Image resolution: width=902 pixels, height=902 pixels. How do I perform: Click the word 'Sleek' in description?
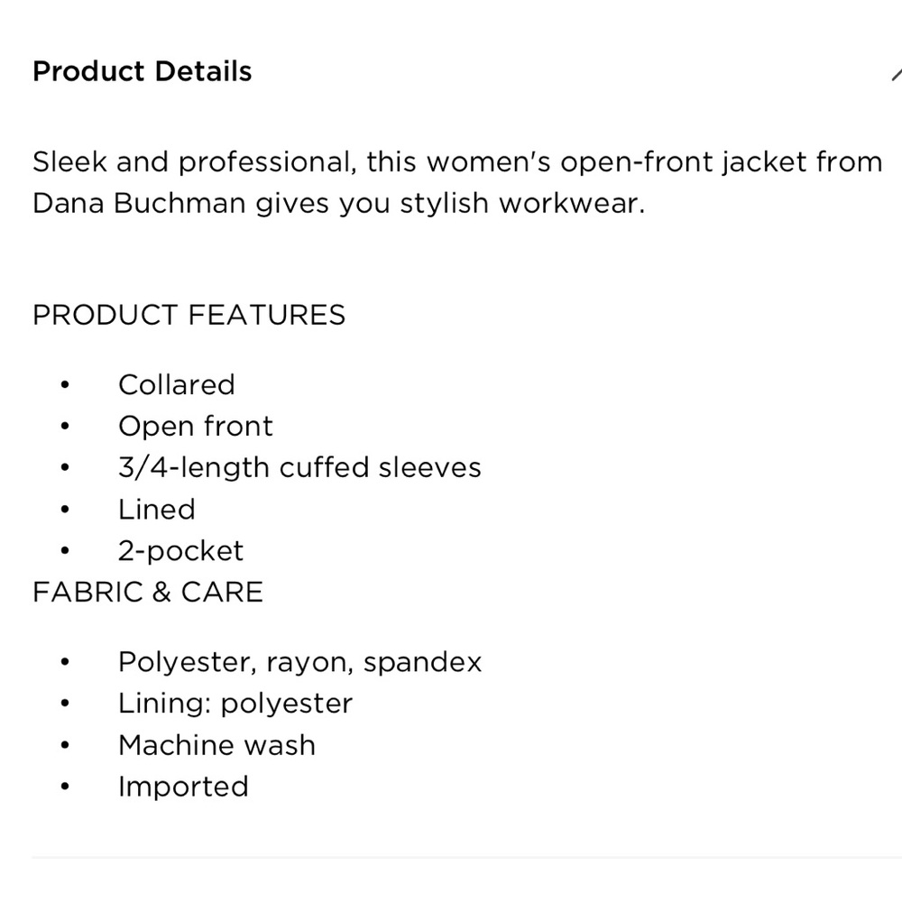(69, 161)
